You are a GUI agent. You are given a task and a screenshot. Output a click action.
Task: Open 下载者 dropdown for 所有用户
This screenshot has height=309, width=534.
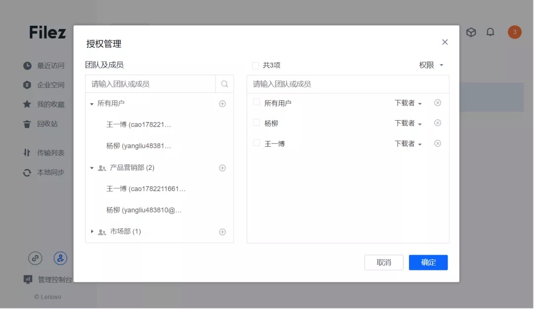point(408,103)
